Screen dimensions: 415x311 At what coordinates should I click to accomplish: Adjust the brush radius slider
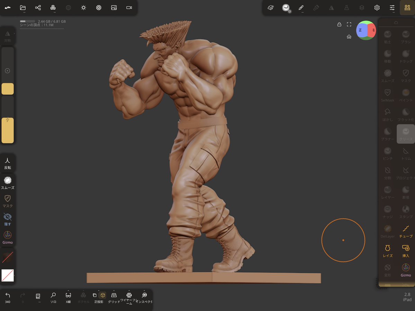click(x=8, y=71)
